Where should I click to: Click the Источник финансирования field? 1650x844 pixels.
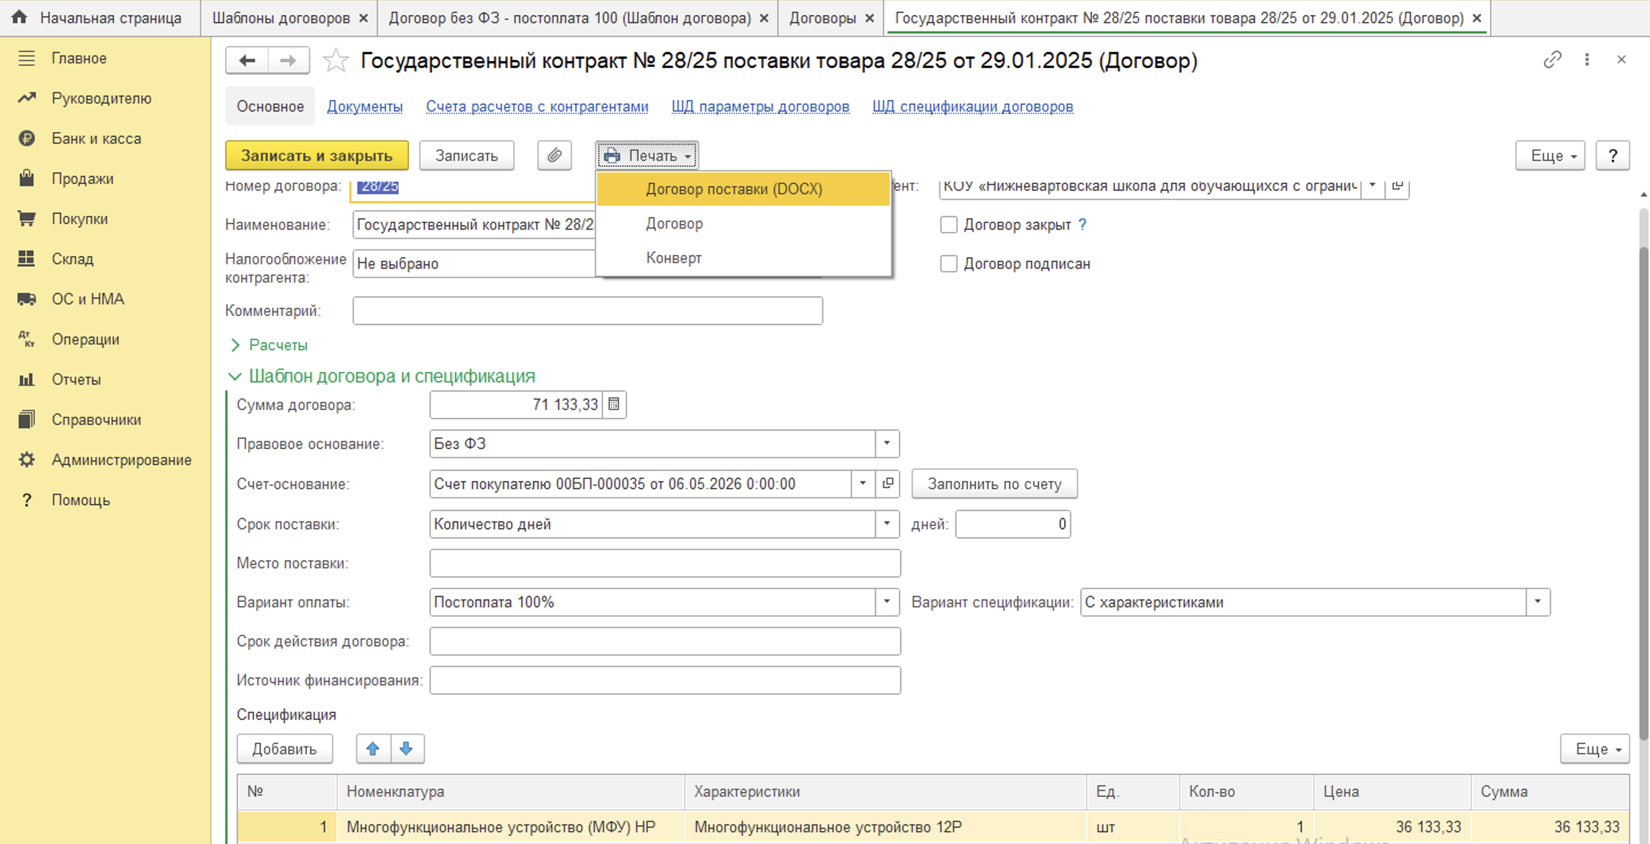tap(665, 680)
